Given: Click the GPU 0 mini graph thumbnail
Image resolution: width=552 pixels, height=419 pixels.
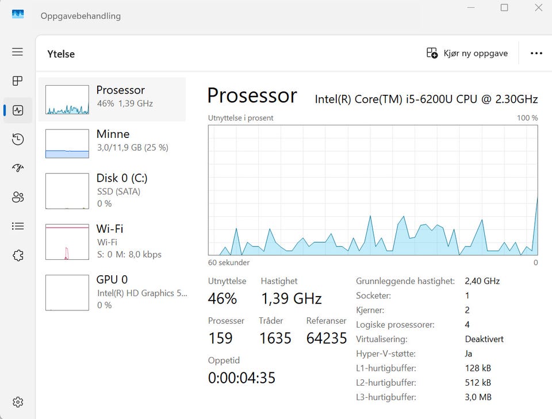Looking at the screenshot, I should 67,293.
